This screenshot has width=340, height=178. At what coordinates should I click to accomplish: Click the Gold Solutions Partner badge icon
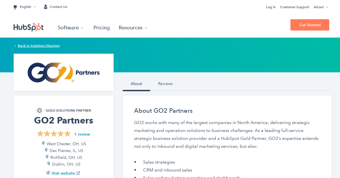[39, 110]
